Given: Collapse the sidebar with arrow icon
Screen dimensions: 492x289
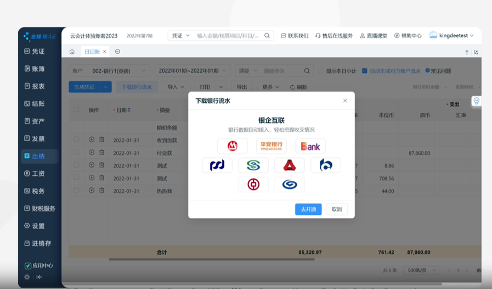Looking at the screenshot, I should pyautogui.click(x=39, y=277).
